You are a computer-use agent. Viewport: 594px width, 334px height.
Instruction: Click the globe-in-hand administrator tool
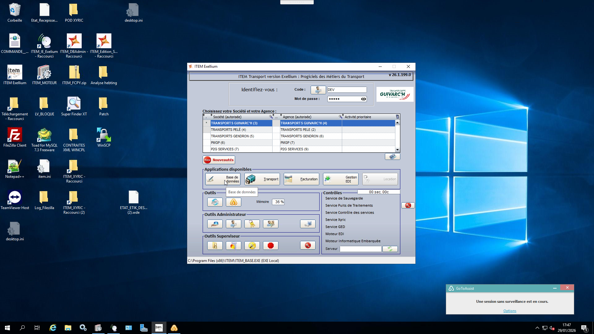(215, 224)
